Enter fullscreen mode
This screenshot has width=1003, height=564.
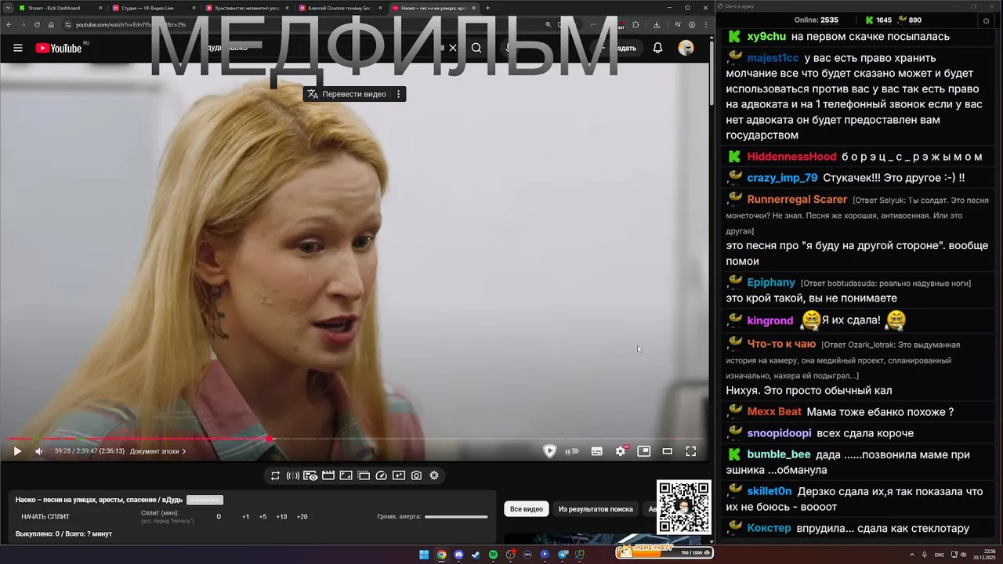(x=690, y=451)
